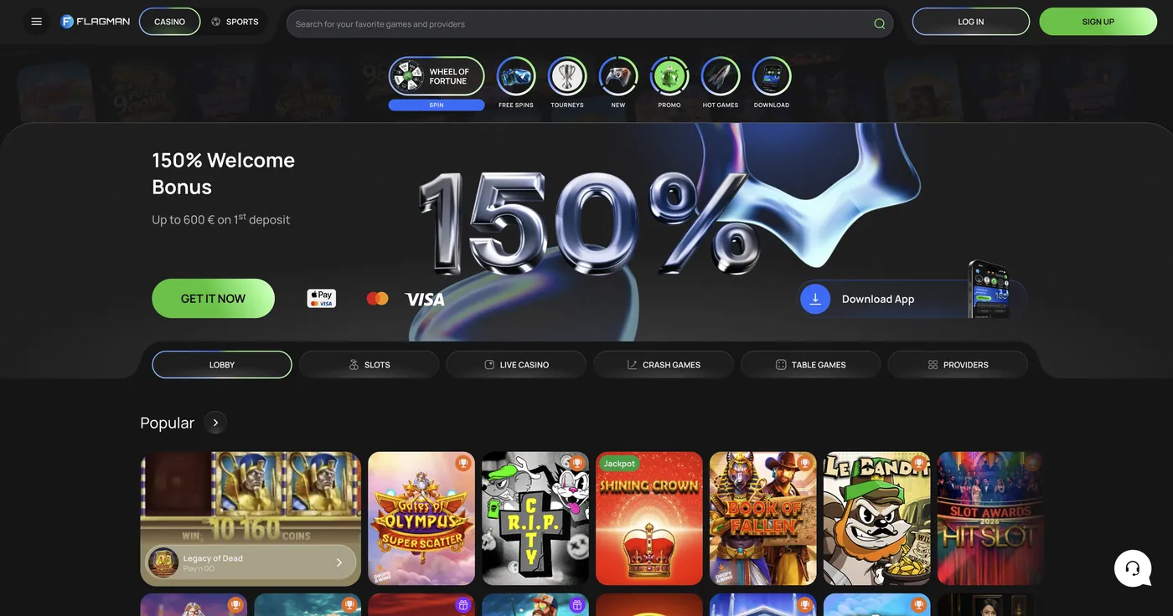The image size is (1173, 616).
Task: Click the GET IT NOW button
Action: 213,299
